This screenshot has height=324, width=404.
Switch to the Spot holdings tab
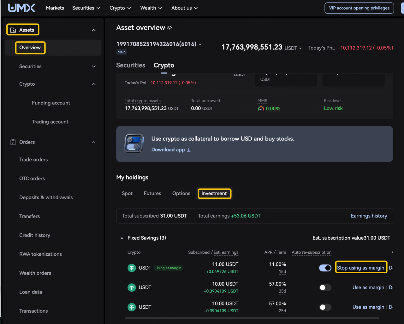(x=127, y=193)
